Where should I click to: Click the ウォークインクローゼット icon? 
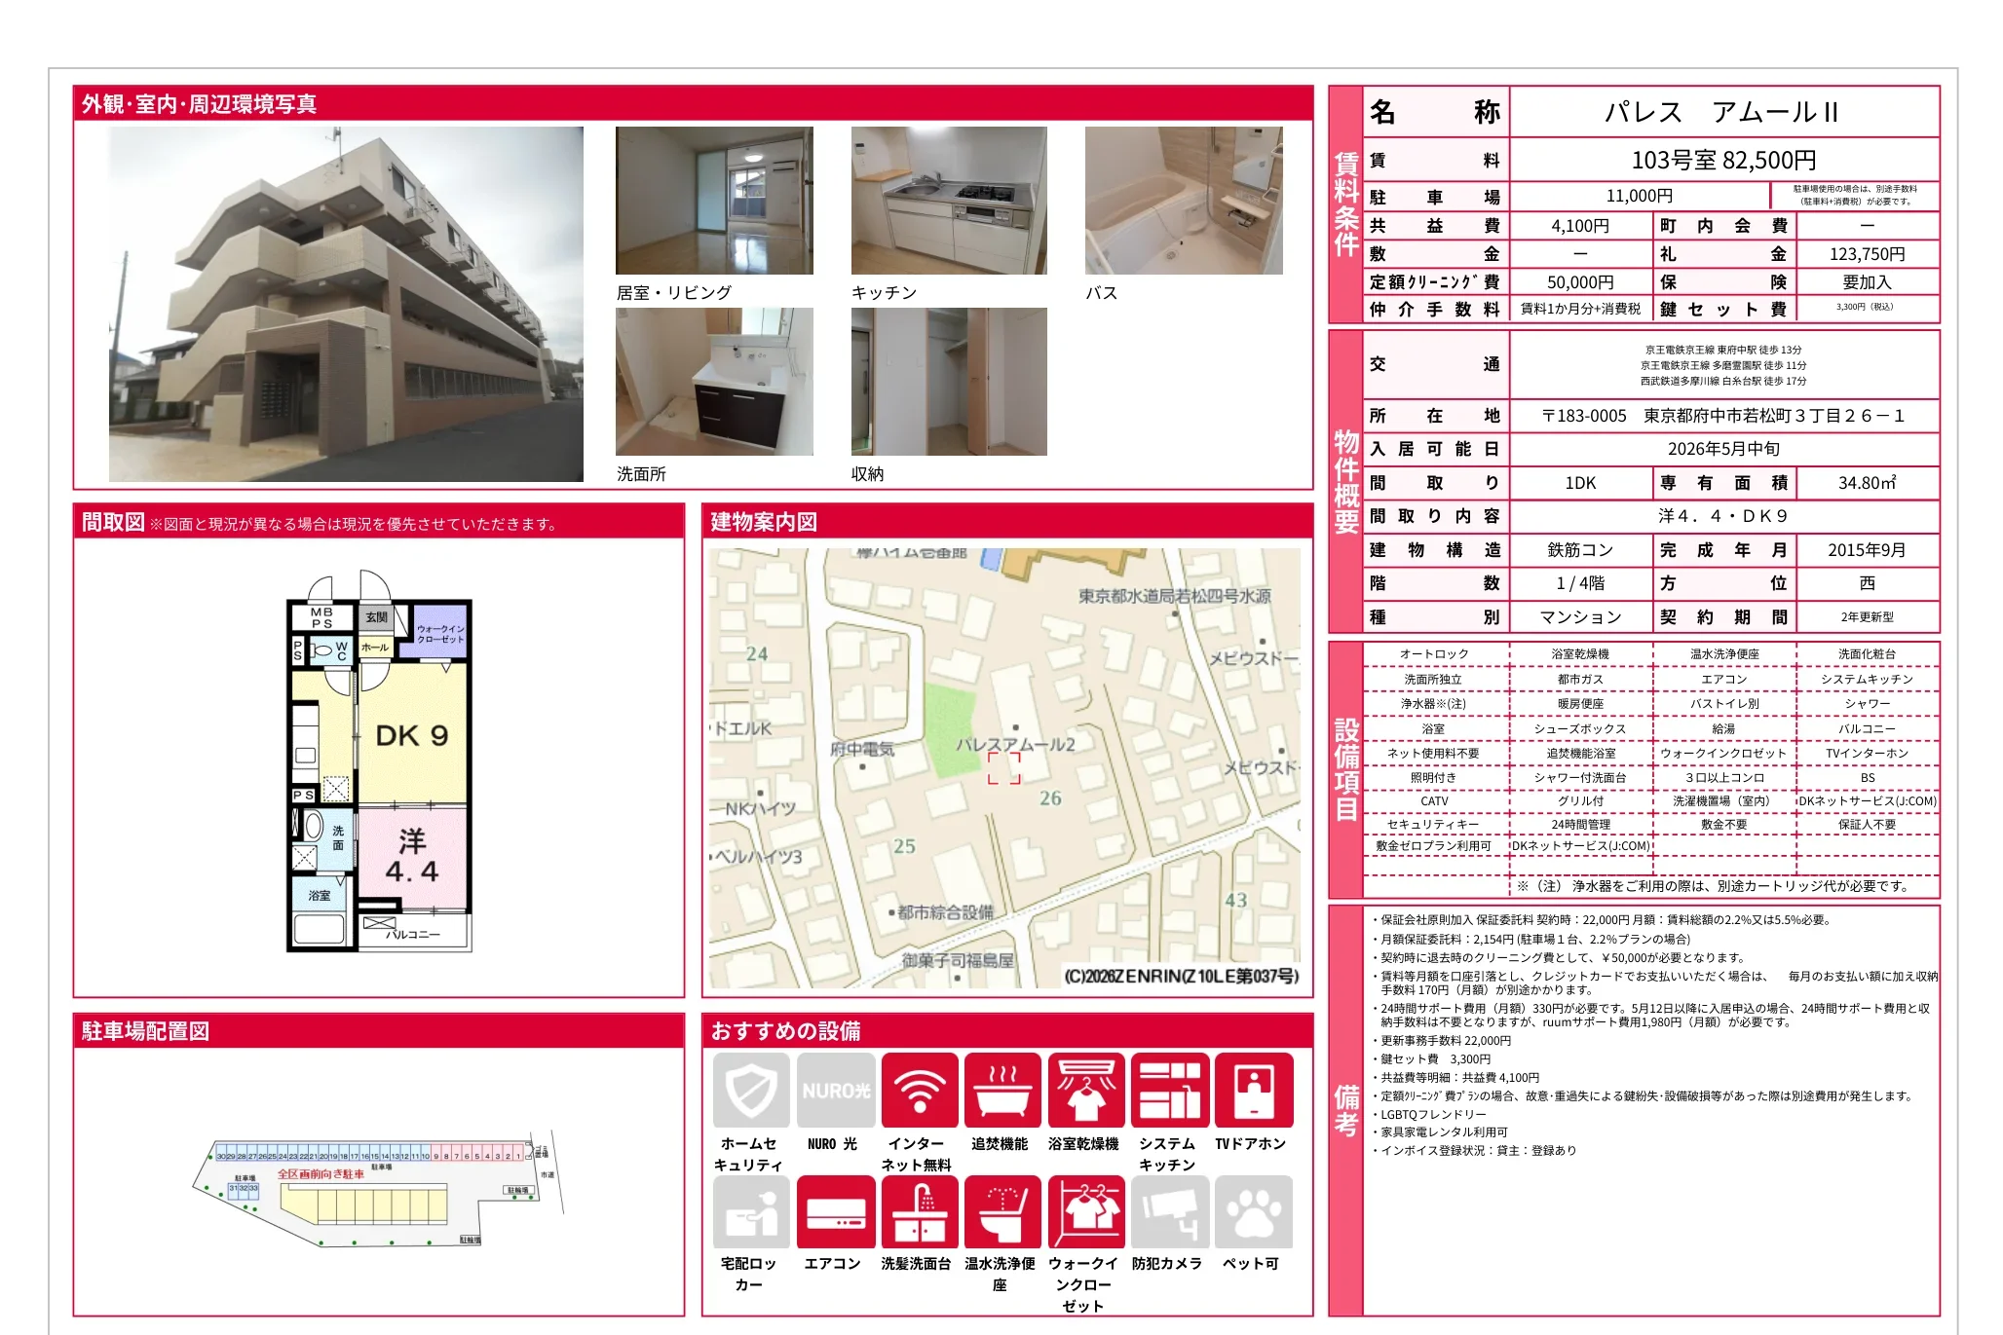(x=1085, y=1212)
